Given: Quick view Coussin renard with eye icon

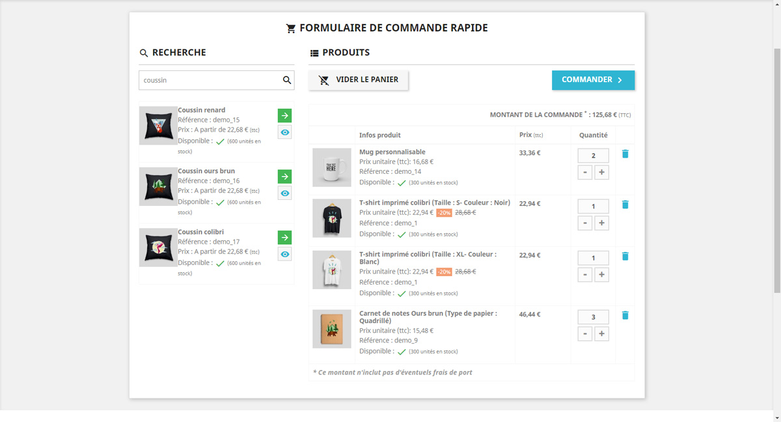Looking at the screenshot, I should (284, 132).
